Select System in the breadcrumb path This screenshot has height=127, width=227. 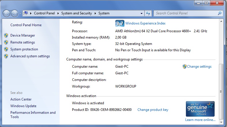(104, 13)
